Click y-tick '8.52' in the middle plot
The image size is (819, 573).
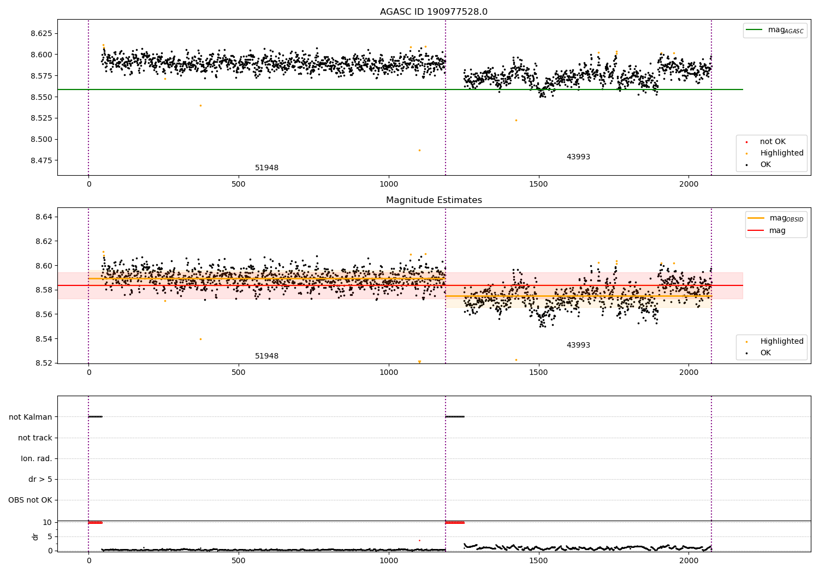click(44, 363)
